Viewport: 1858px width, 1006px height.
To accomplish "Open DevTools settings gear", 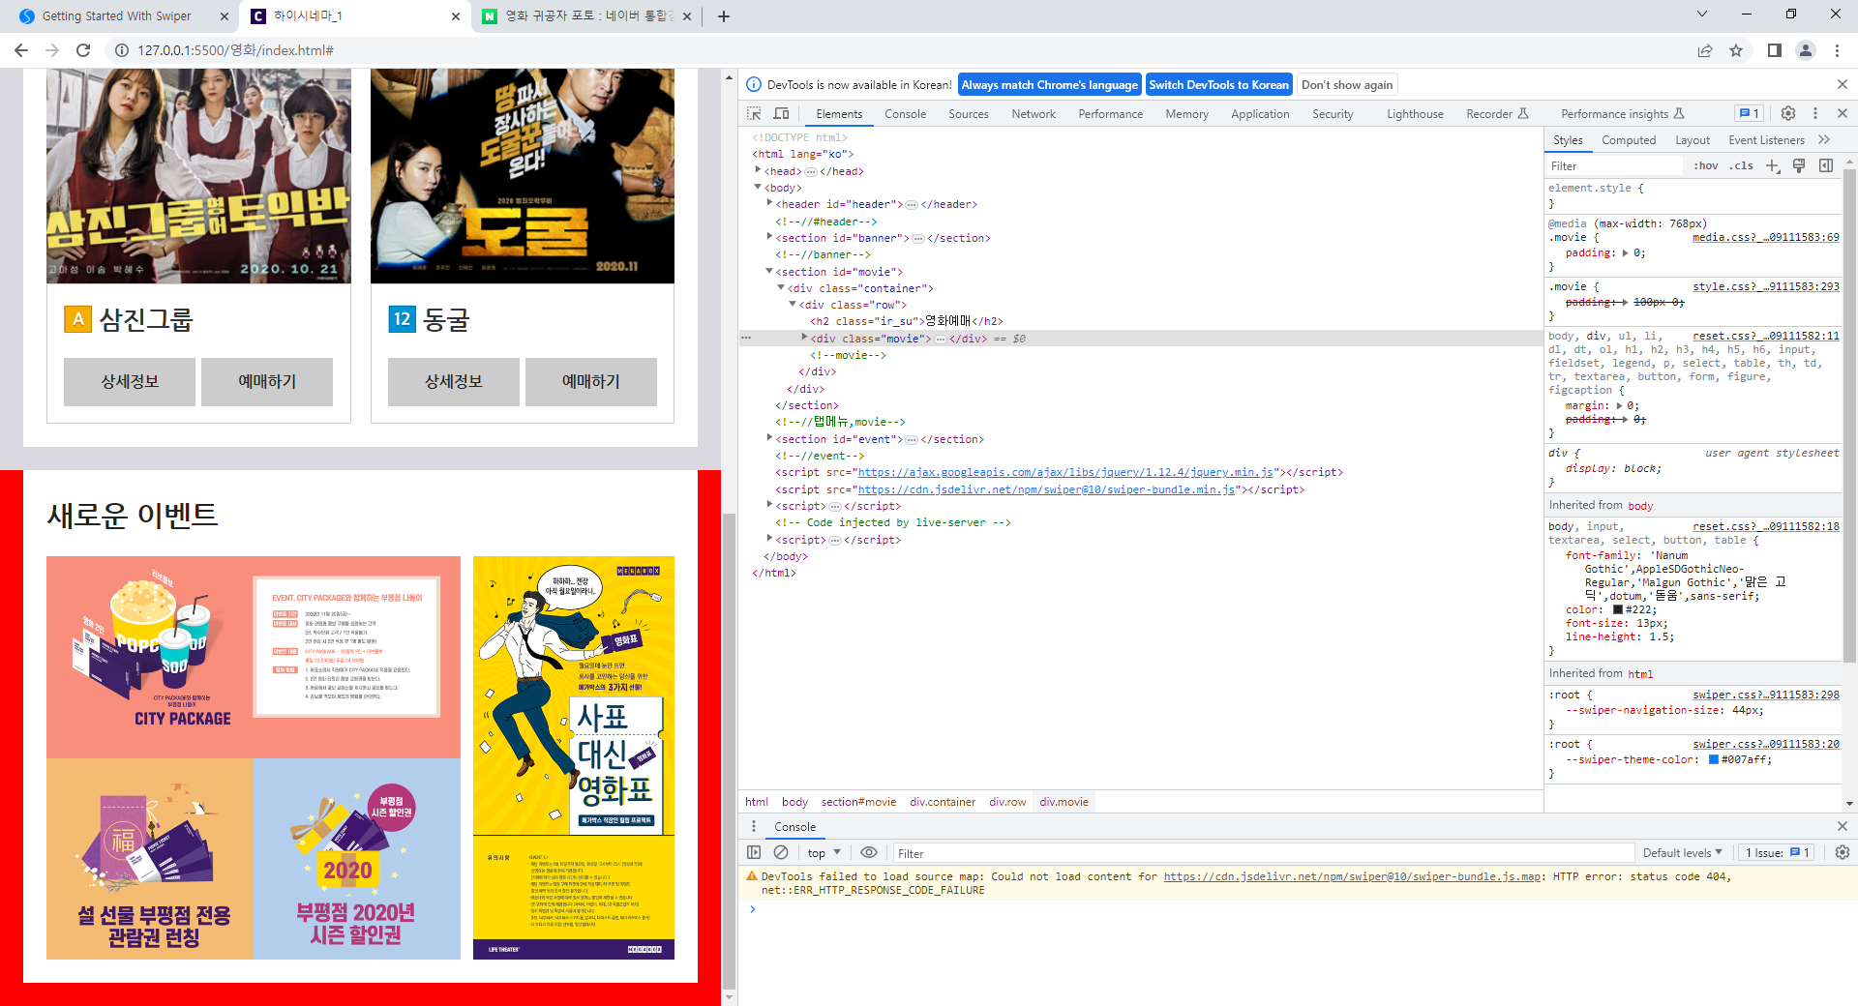I will pyautogui.click(x=1788, y=113).
